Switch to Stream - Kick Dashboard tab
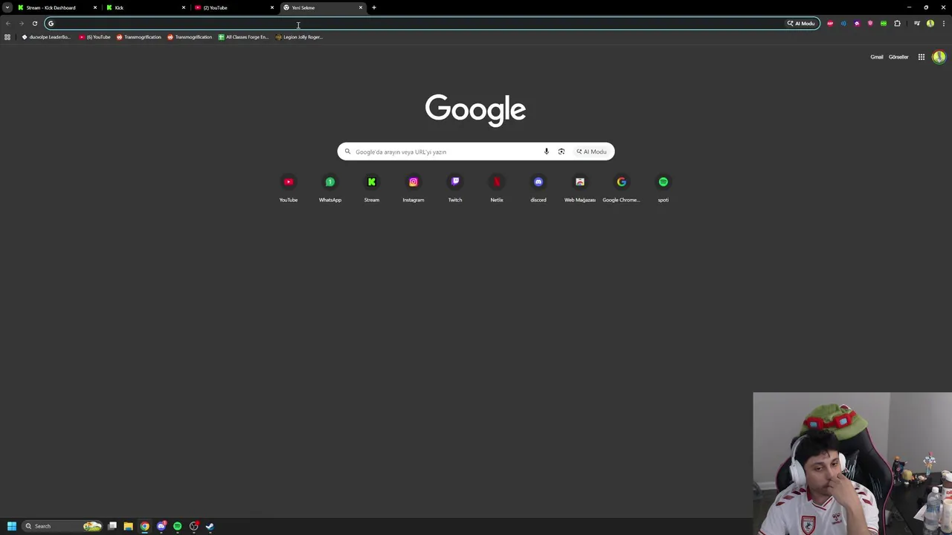The height and width of the screenshot is (535, 952). 56,7
